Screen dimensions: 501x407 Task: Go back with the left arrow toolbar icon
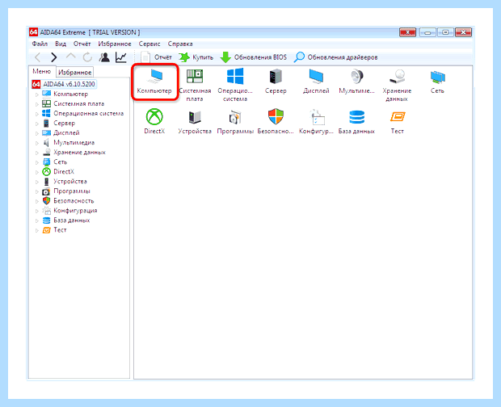(38, 57)
